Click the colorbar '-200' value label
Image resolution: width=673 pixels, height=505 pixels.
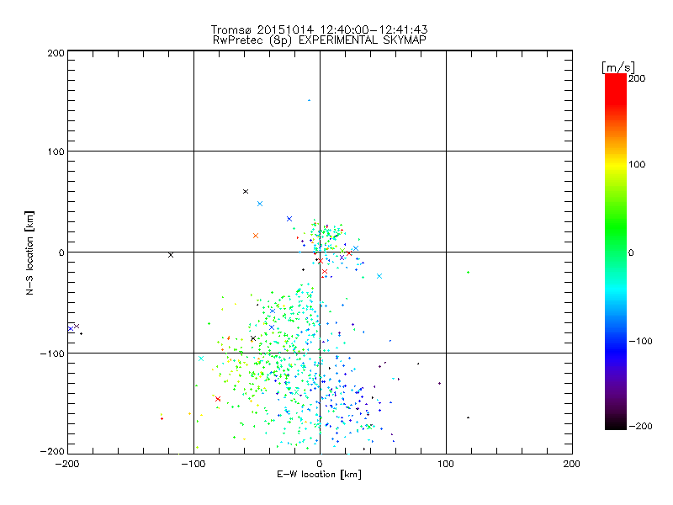(640, 426)
